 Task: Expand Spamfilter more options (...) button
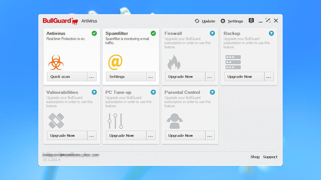click(151, 77)
